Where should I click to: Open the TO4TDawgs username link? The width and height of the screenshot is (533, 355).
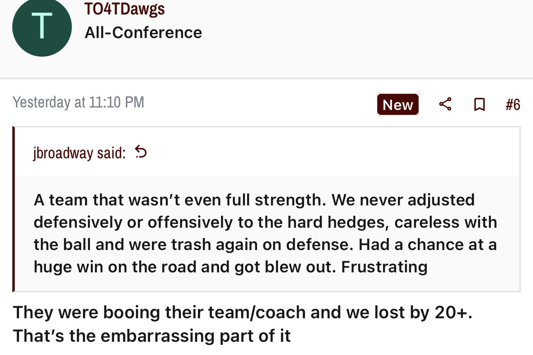pos(125,9)
